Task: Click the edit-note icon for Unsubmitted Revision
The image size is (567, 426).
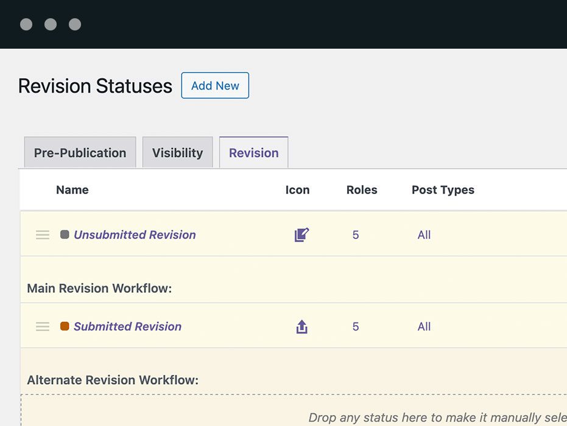Action: [x=301, y=235]
